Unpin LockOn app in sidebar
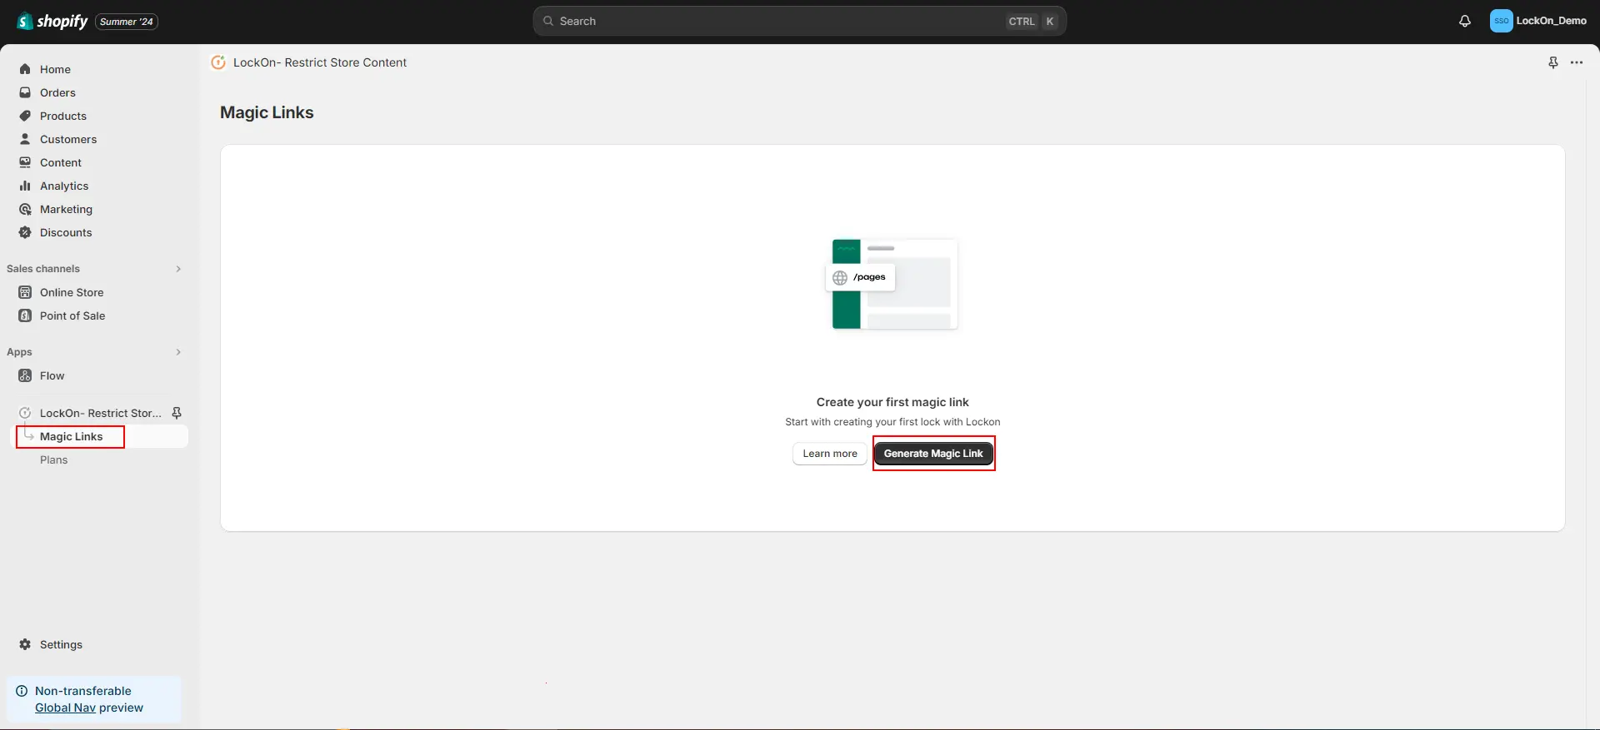 177,413
